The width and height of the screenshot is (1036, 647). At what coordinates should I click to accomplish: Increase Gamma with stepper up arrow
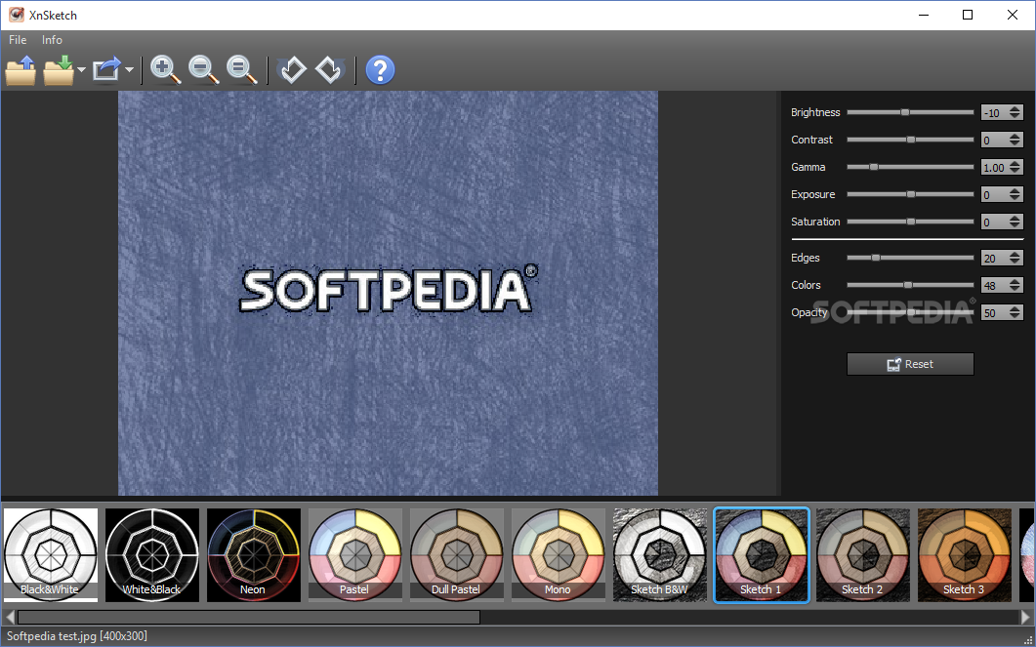(x=1015, y=164)
